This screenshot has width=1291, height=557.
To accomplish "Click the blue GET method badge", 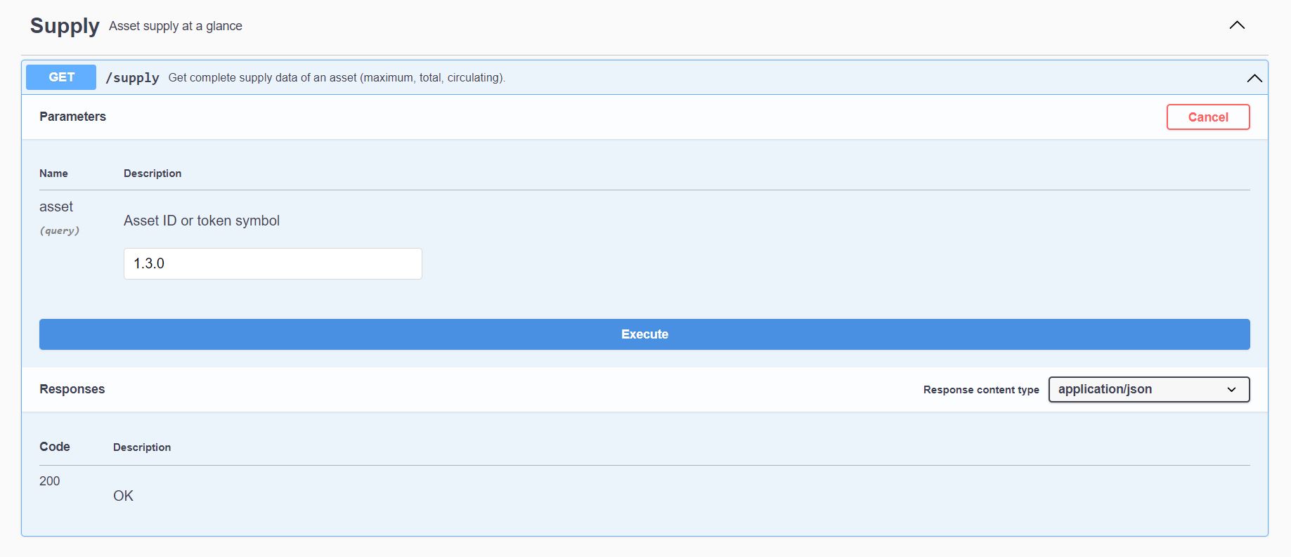I will [x=61, y=77].
